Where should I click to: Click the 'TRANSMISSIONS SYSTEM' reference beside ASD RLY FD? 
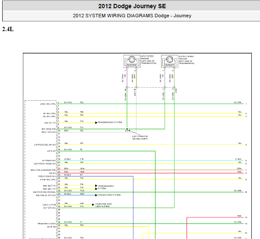(x=110, y=122)
